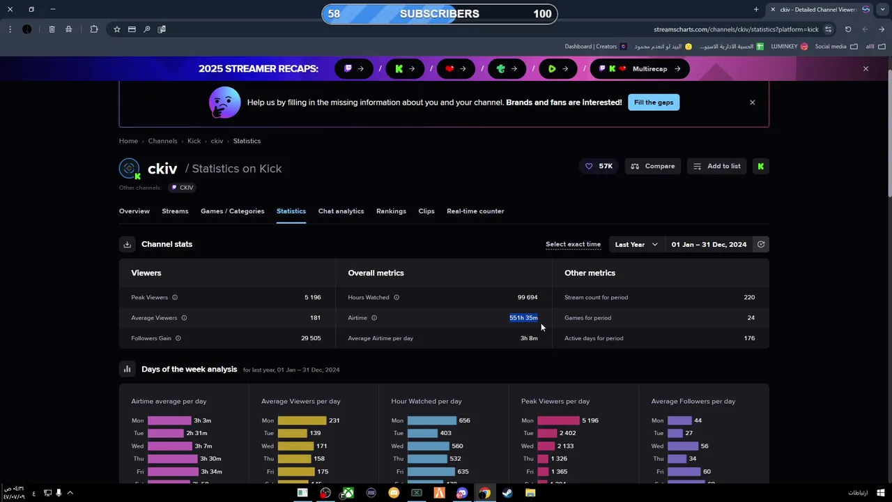The width and height of the screenshot is (892, 502).
Task: Click the download Channel stats icon
Action: [127, 244]
